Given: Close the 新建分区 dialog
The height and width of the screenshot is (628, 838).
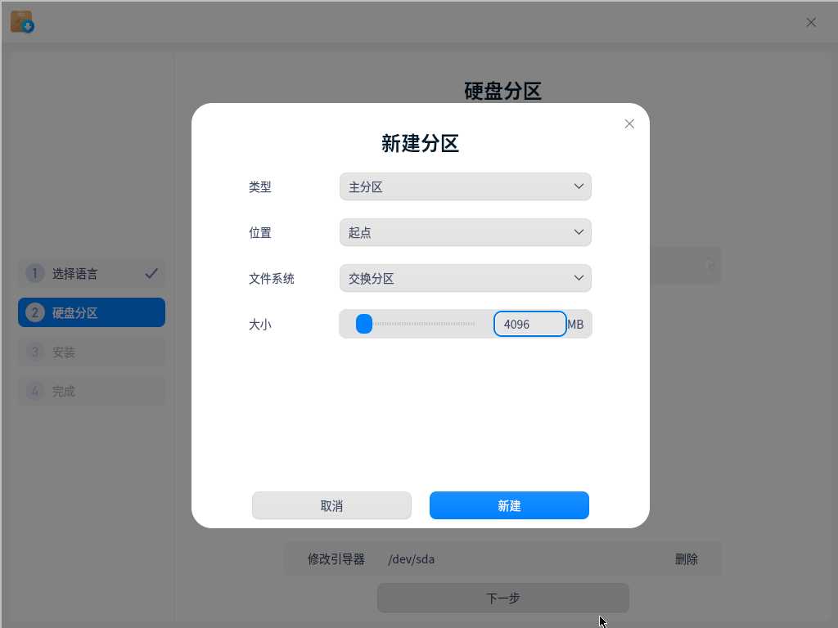Looking at the screenshot, I should point(629,124).
